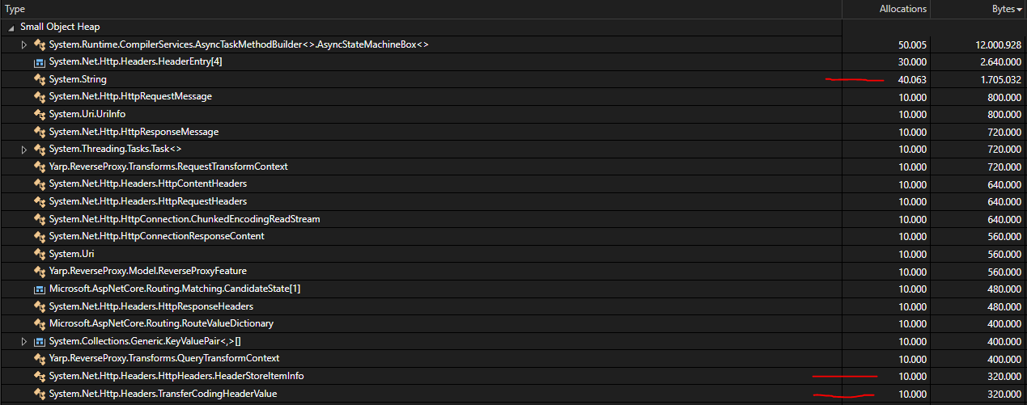Select the System.Uri.UriInfo row
Image resolution: width=1027 pixels, height=405 pixels.
coord(513,114)
